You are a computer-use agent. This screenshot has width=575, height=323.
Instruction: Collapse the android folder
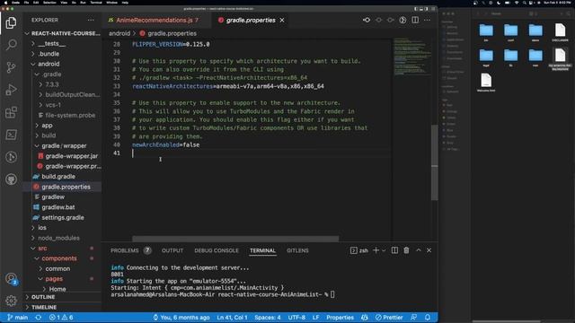(62, 64)
